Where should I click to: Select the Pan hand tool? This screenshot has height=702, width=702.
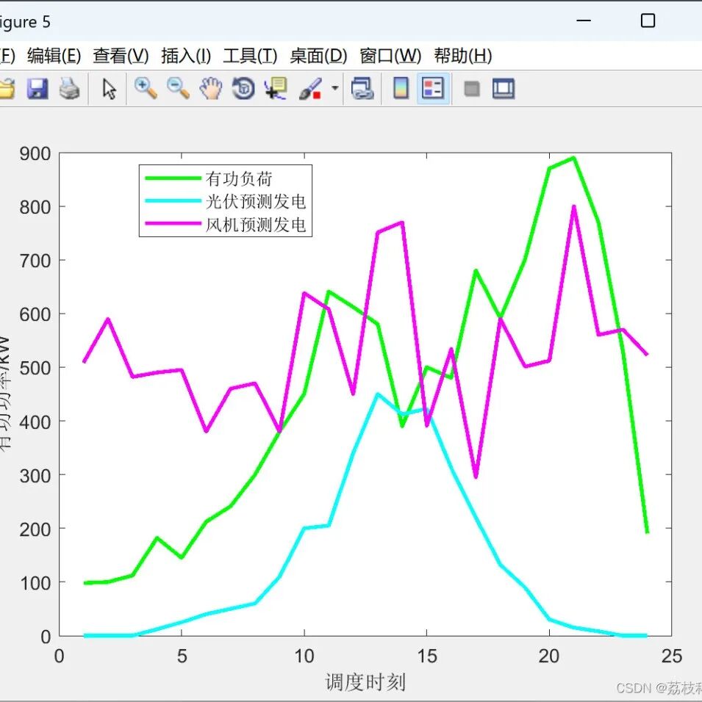tap(211, 88)
